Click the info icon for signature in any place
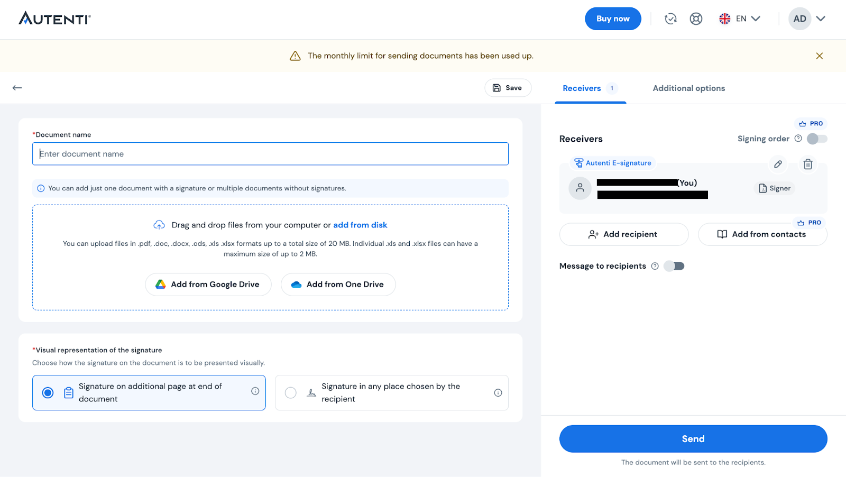846x477 pixels. click(x=498, y=393)
